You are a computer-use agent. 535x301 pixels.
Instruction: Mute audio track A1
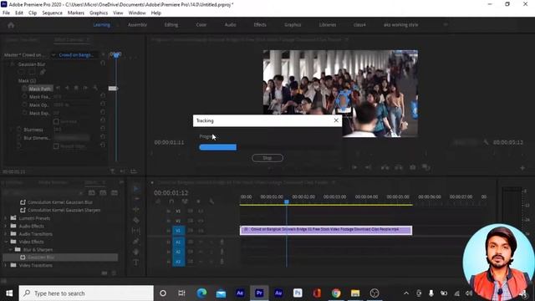pyautogui.click(x=201, y=242)
